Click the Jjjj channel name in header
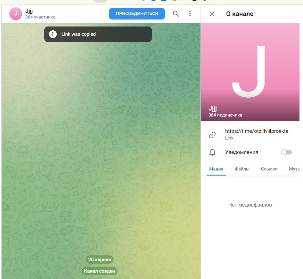 pos(29,11)
